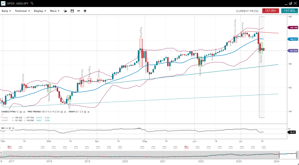The height and width of the screenshot is (165, 299).
Task: Open VWAP settings gear
Action: 85,112
